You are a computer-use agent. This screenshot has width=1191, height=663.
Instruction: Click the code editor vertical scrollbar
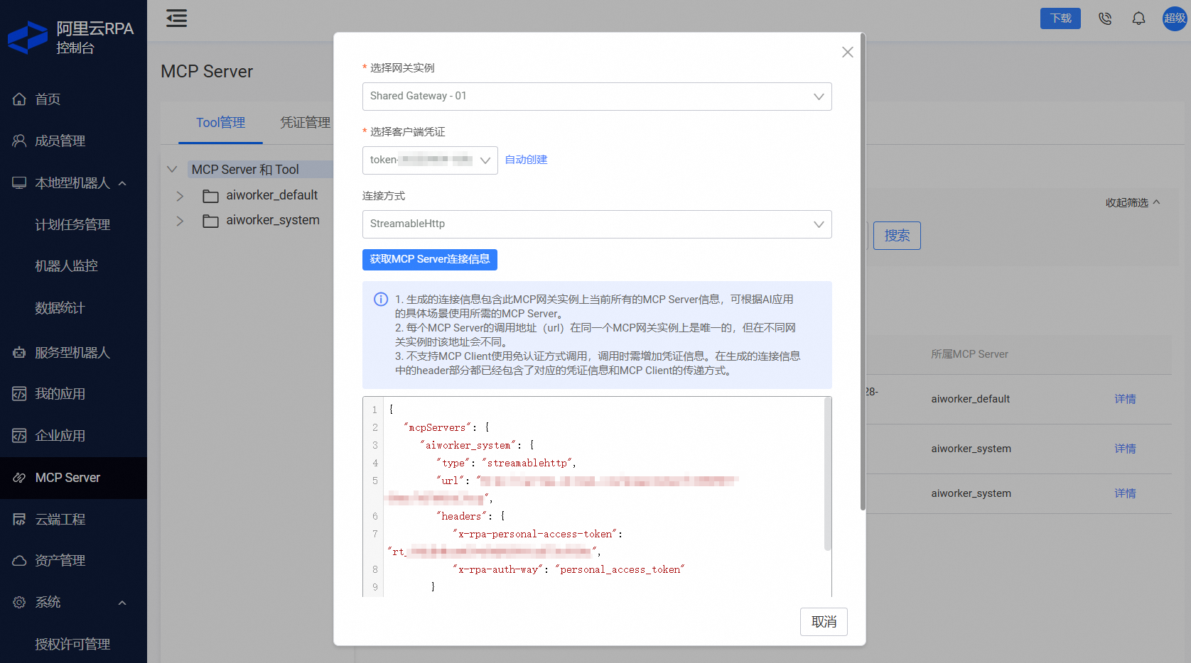coord(827,474)
